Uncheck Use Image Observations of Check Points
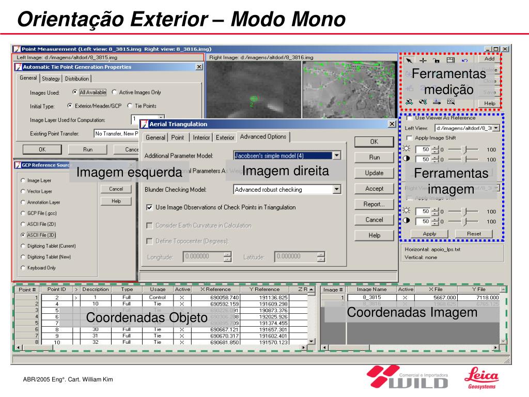Screen dimensions: 529x397 [149, 207]
